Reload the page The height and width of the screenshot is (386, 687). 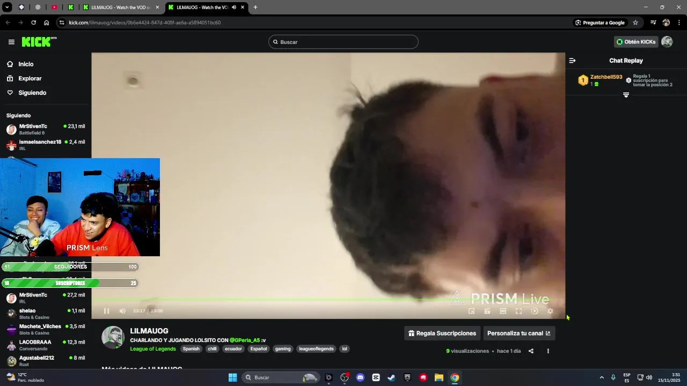[33, 23]
